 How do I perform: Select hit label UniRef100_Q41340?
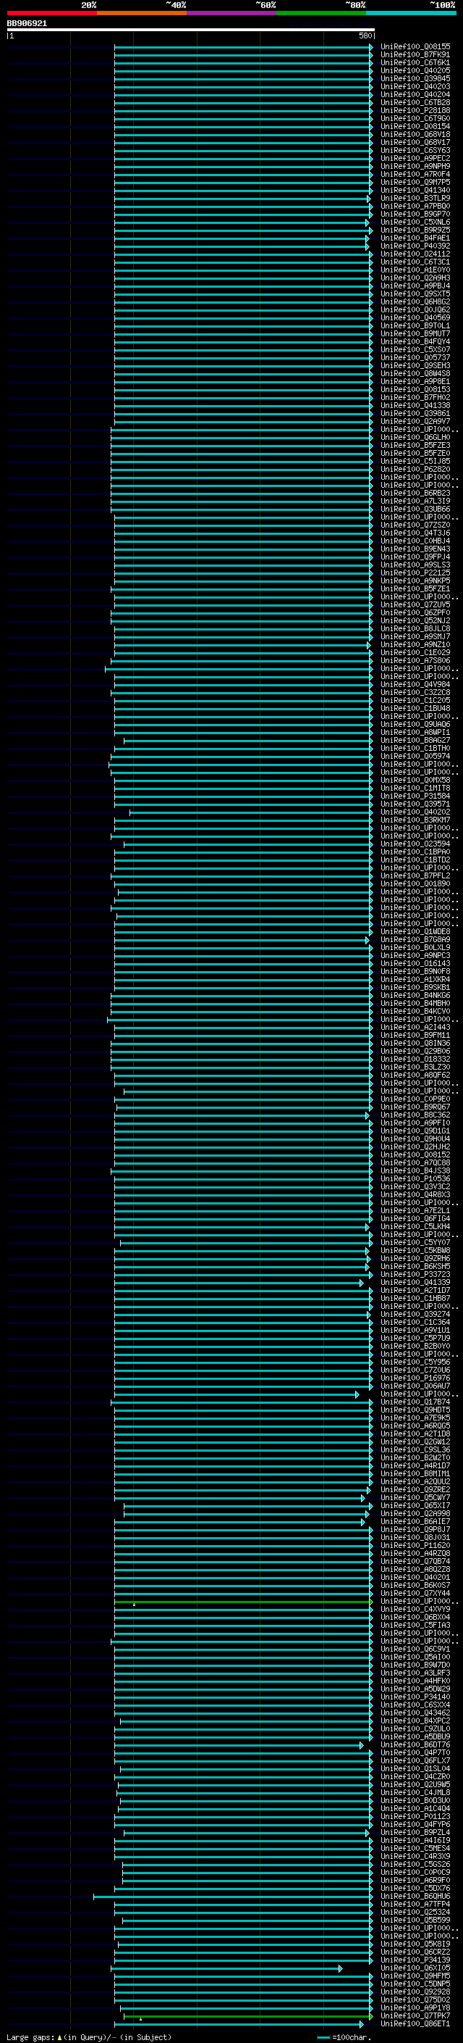pos(415,191)
